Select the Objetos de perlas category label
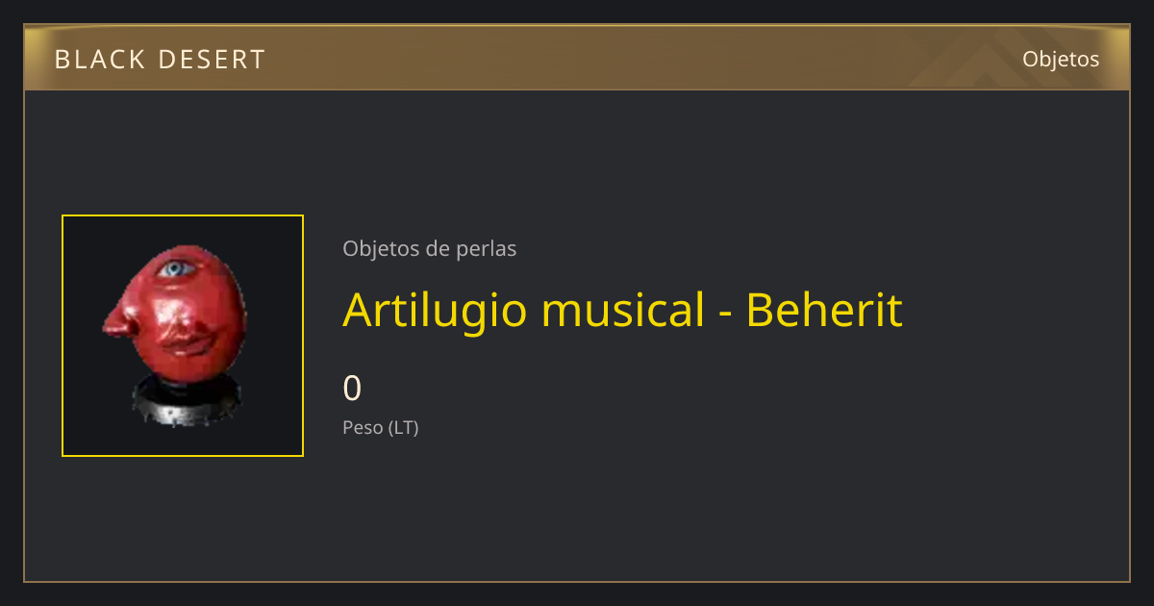Image resolution: width=1154 pixels, height=606 pixels. (x=429, y=248)
